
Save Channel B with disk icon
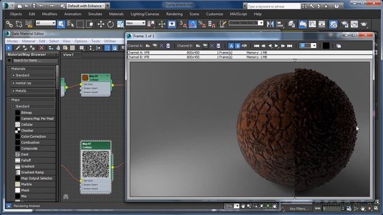tap(218, 45)
